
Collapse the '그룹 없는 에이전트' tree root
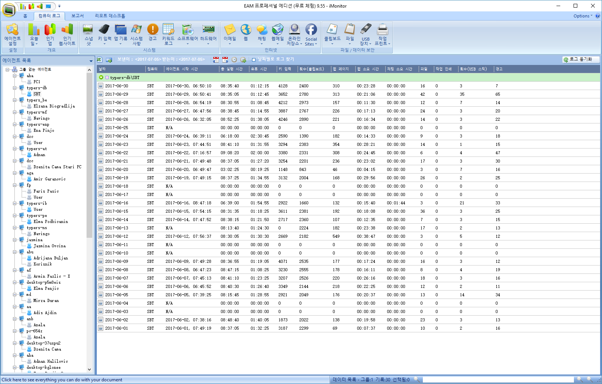point(7,70)
